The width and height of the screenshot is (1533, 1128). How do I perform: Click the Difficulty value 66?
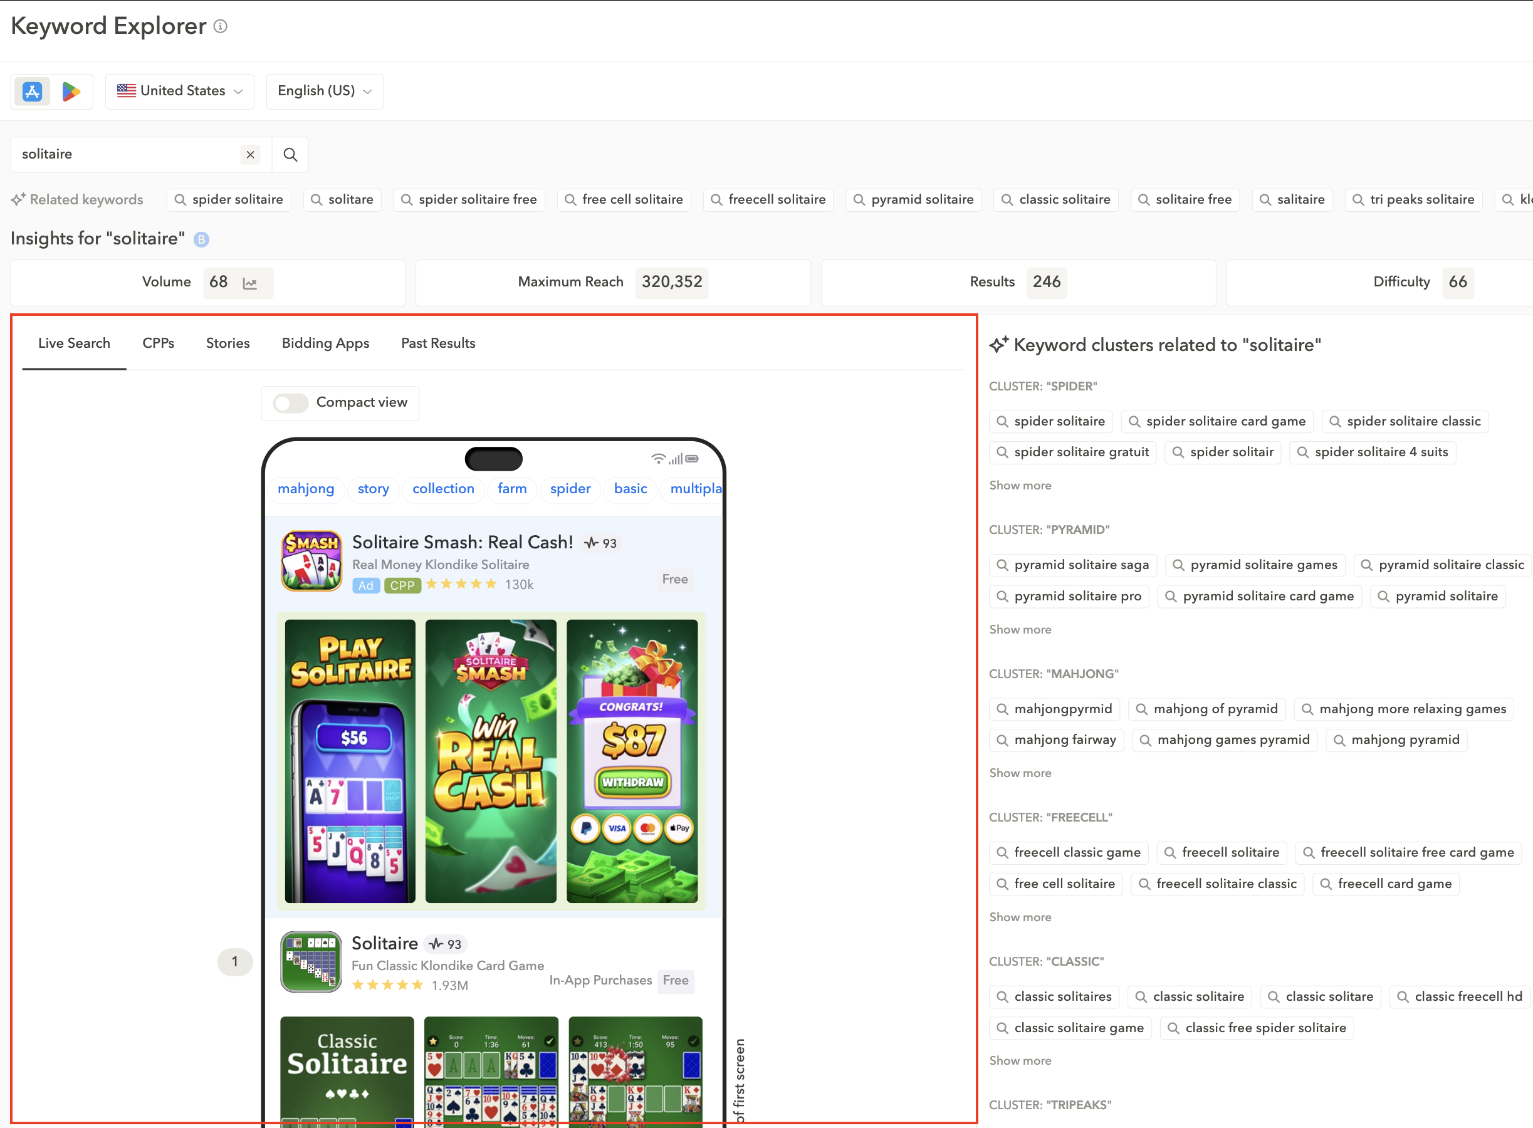tap(1458, 282)
